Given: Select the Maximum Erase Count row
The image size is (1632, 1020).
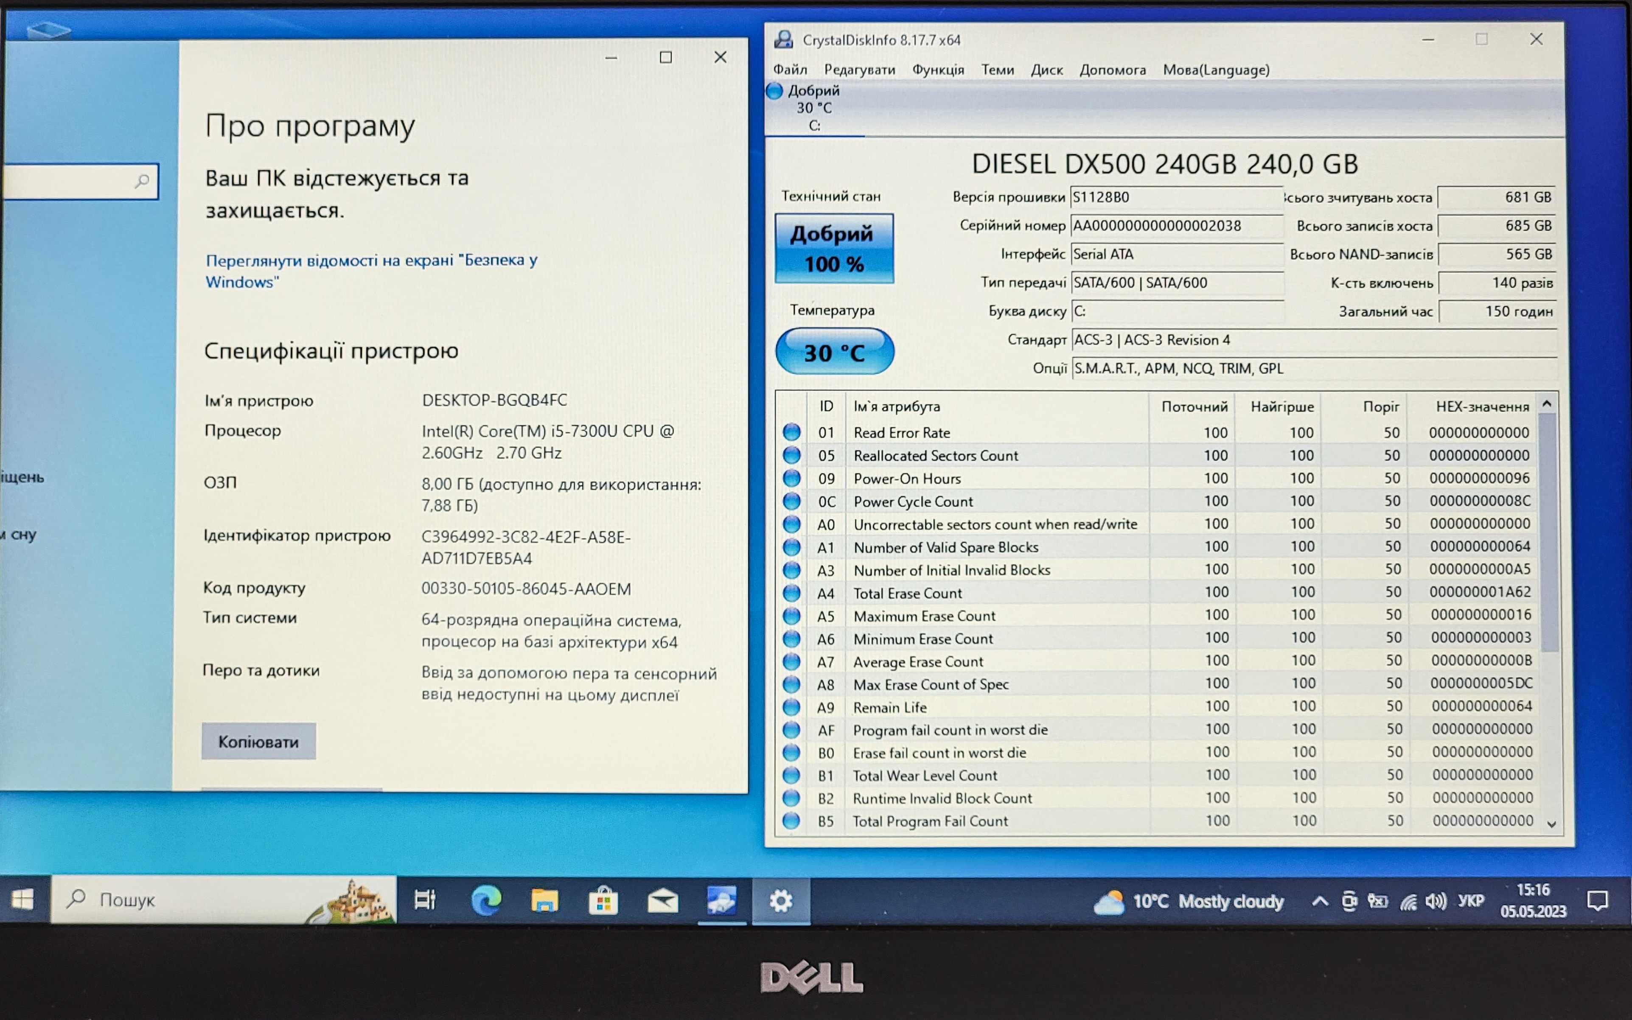Looking at the screenshot, I should 1159,615.
